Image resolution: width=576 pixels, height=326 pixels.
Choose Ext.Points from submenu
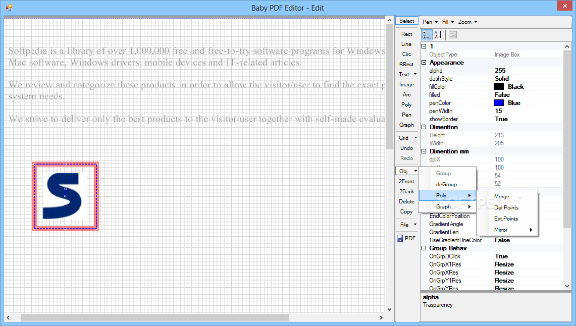507,219
